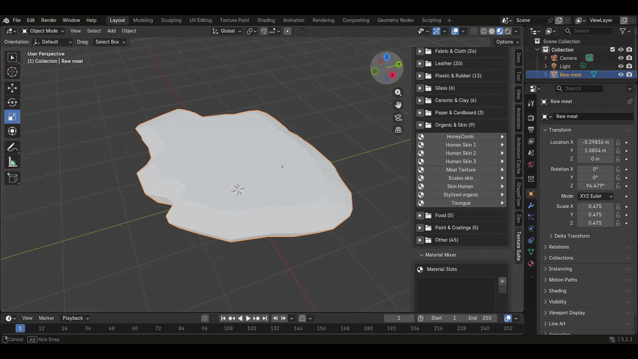This screenshot has width=638, height=359.
Task: Switch to the Sculpting workspace tab
Action: pos(171,20)
